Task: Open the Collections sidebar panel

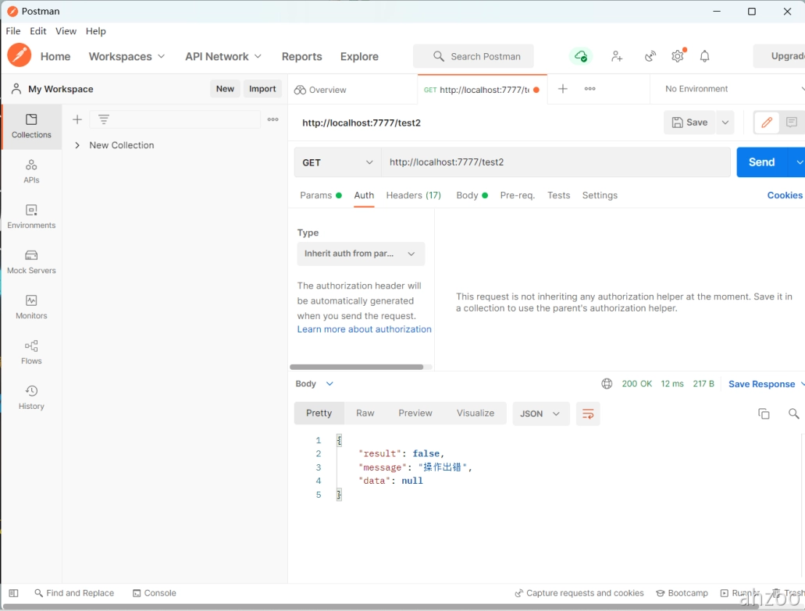Action: click(x=31, y=126)
